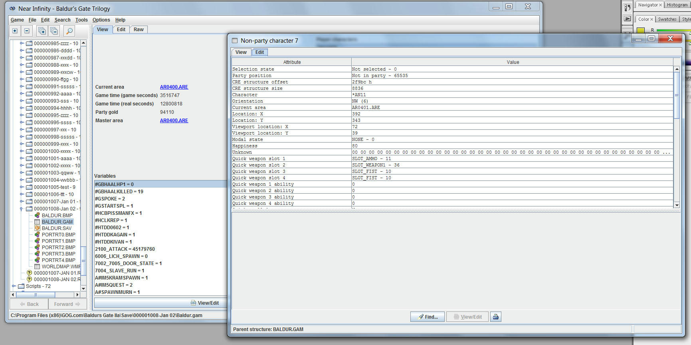The image size is (691, 345).
Task: Click the Find... button
Action: (x=428, y=317)
